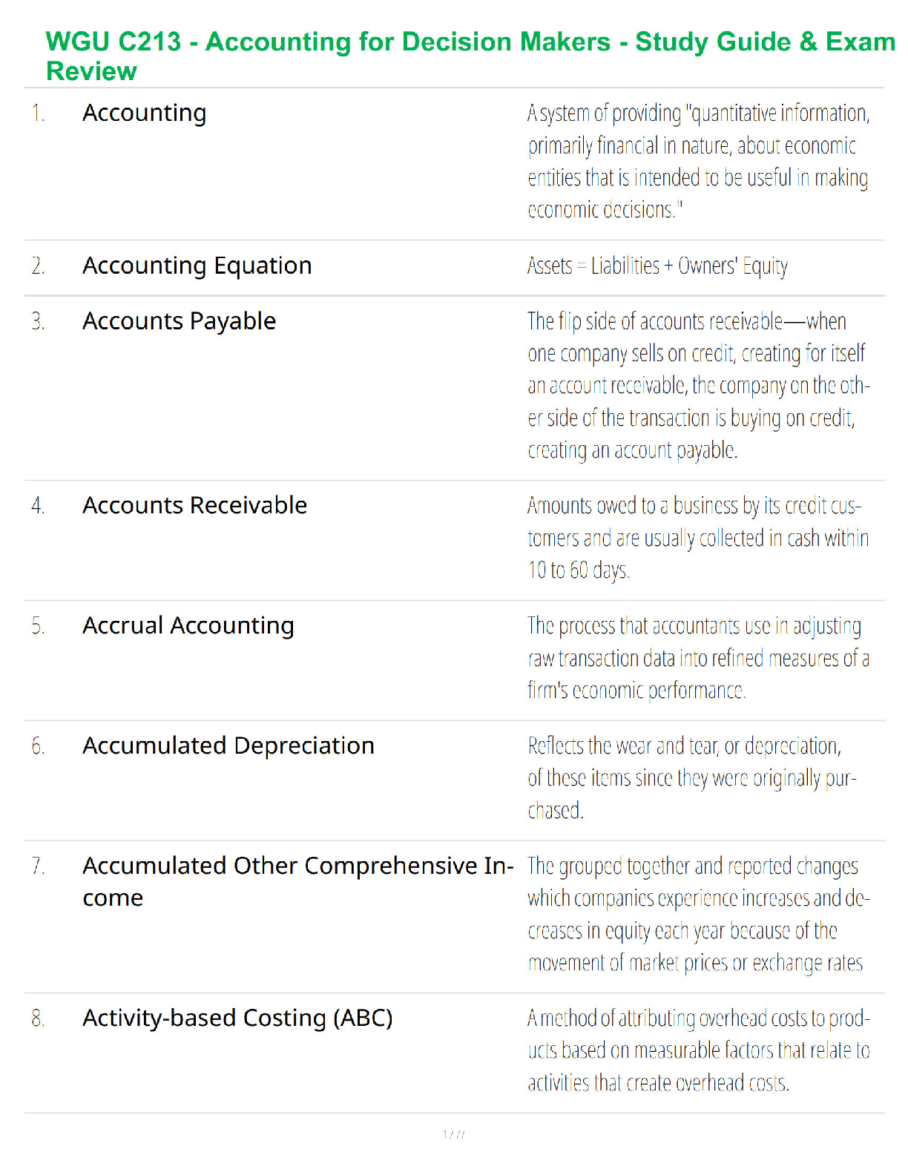
Task: Click the "Assets = Liabilities + Owners' Equity" definition
Action: tap(657, 266)
